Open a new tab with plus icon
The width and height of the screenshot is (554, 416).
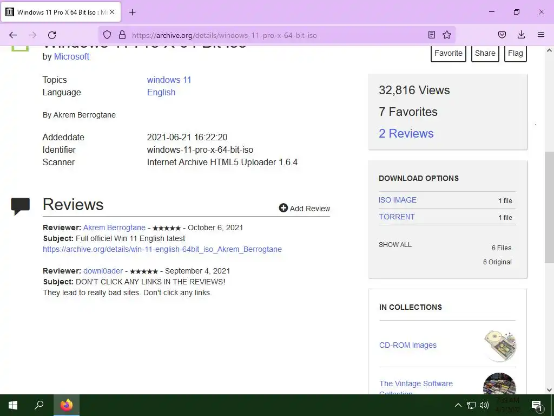point(132,12)
